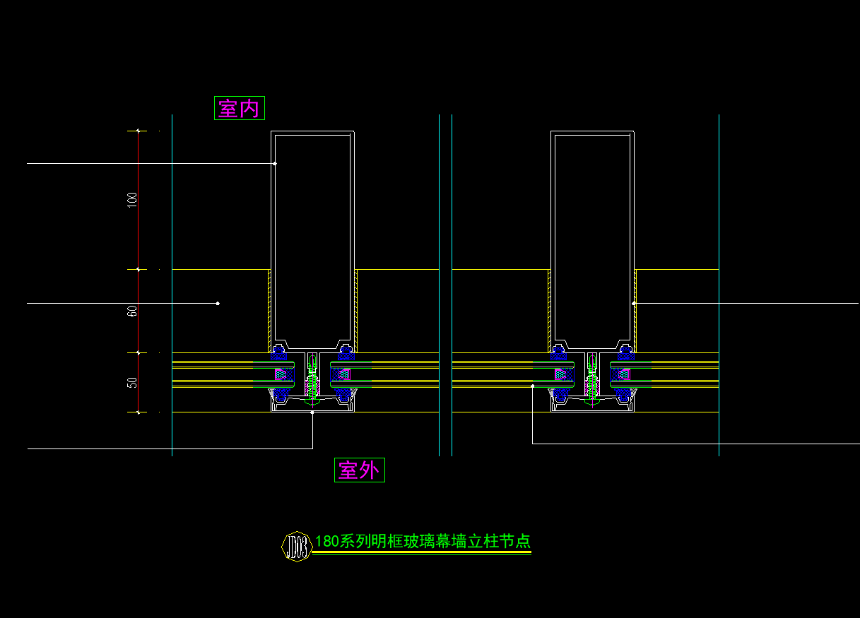Select the yellow underline beneath the drawing title

pos(422,553)
